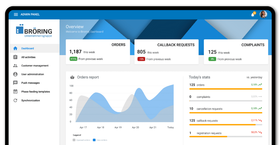Screen dimensions: 279x145
Task: Click Welcome to Broring Dashboard subtitle
Action: [x=85, y=32]
